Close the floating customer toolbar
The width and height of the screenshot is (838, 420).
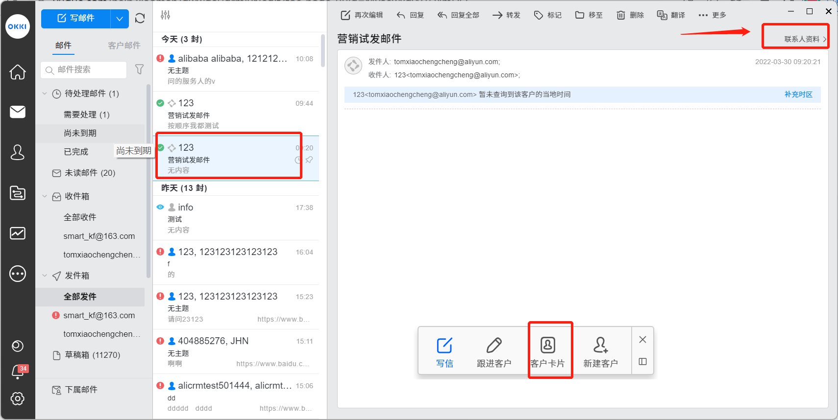click(x=643, y=340)
